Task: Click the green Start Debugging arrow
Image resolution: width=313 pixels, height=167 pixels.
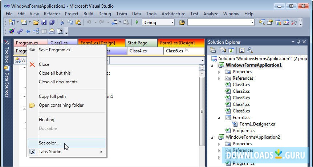Action: click(x=137, y=22)
